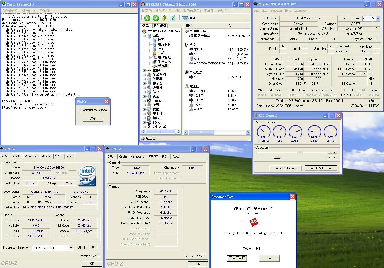Click lower slider thumb in PLL Control
Screen dimensions: 384x268
tap(277, 157)
